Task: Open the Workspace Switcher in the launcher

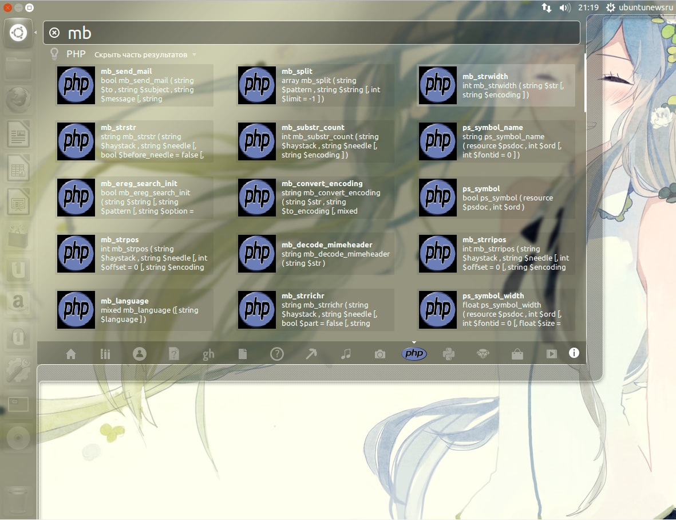Action: [x=18, y=404]
